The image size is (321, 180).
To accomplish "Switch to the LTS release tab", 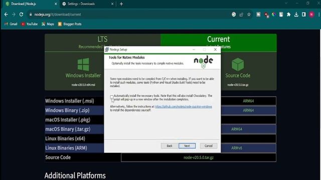I will 102,42.
